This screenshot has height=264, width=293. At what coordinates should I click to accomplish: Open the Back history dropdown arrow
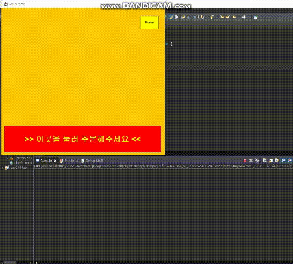tap(239, 17)
